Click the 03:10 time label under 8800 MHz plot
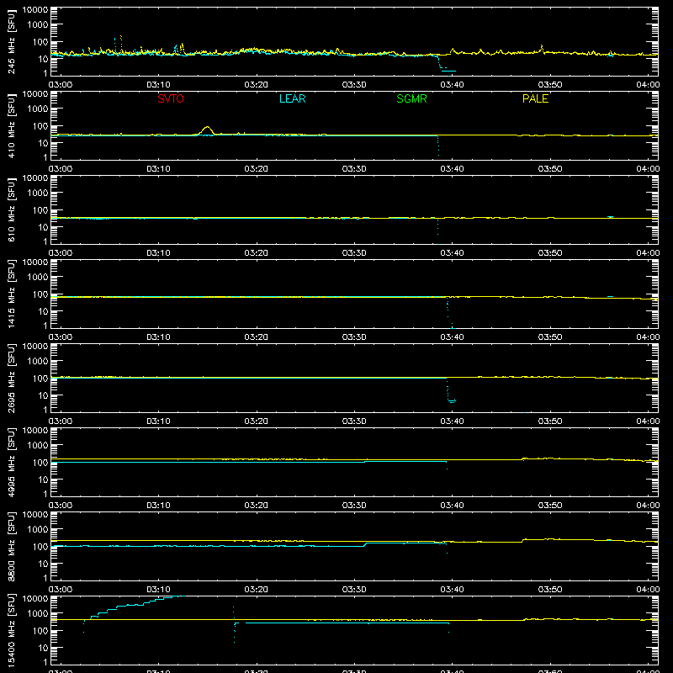673x673 pixels. click(158, 590)
